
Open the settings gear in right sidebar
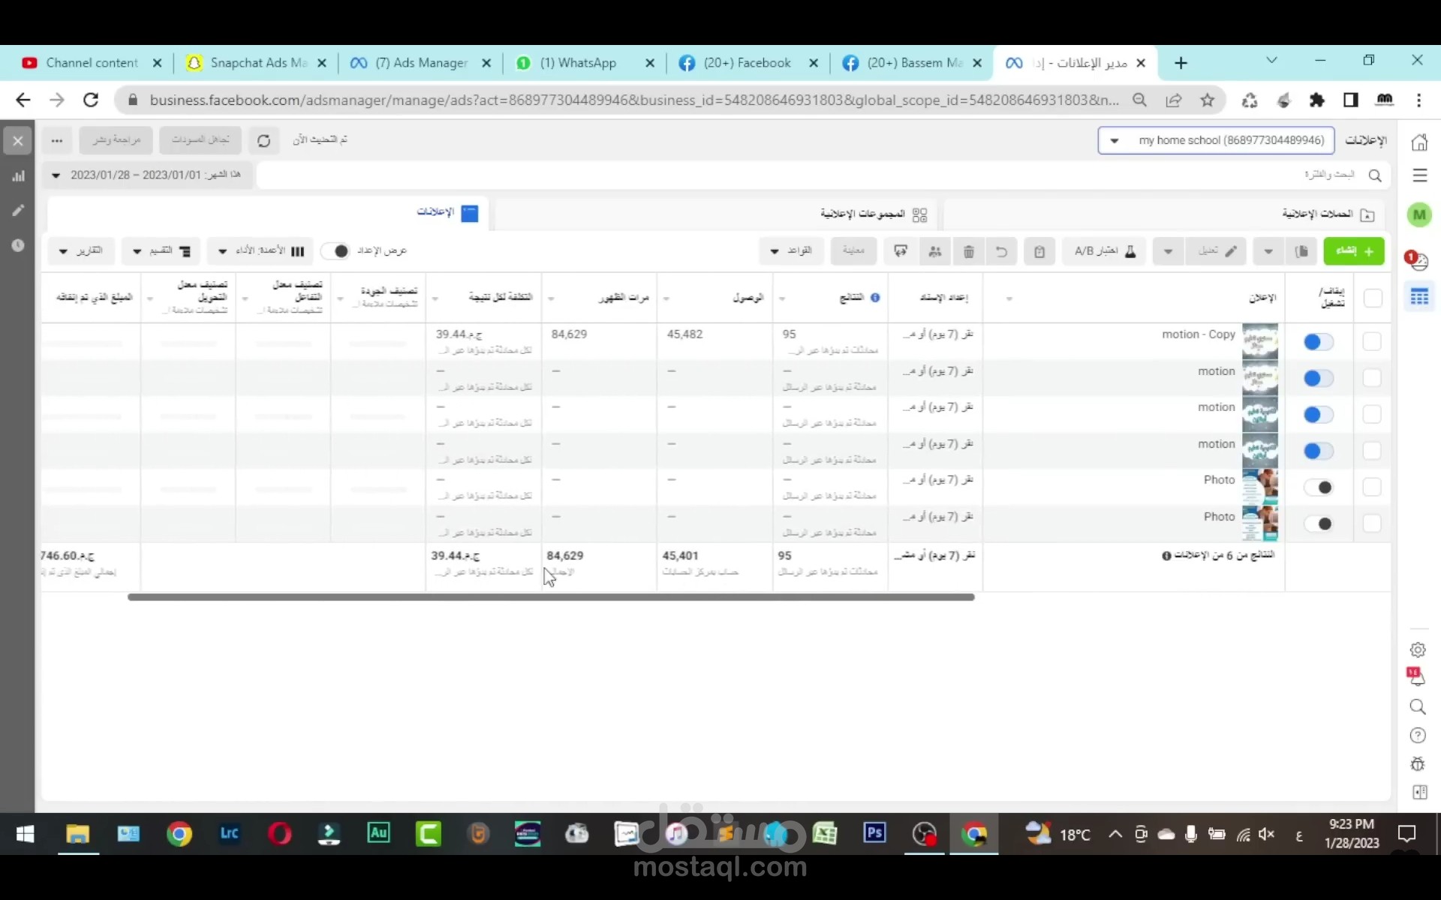[x=1417, y=649]
